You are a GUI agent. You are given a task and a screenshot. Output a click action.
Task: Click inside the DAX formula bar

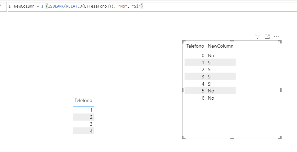pyautogui.click(x=152, y=7)
